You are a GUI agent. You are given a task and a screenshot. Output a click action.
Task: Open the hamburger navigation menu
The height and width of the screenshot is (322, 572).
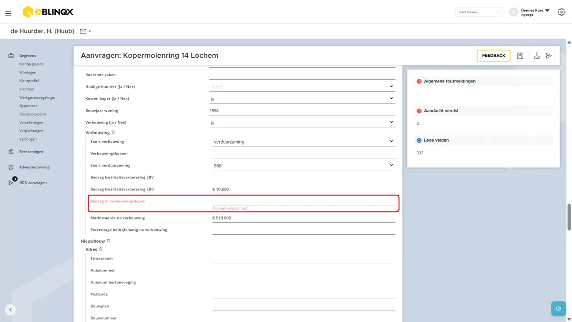click(x=8, y=13)
